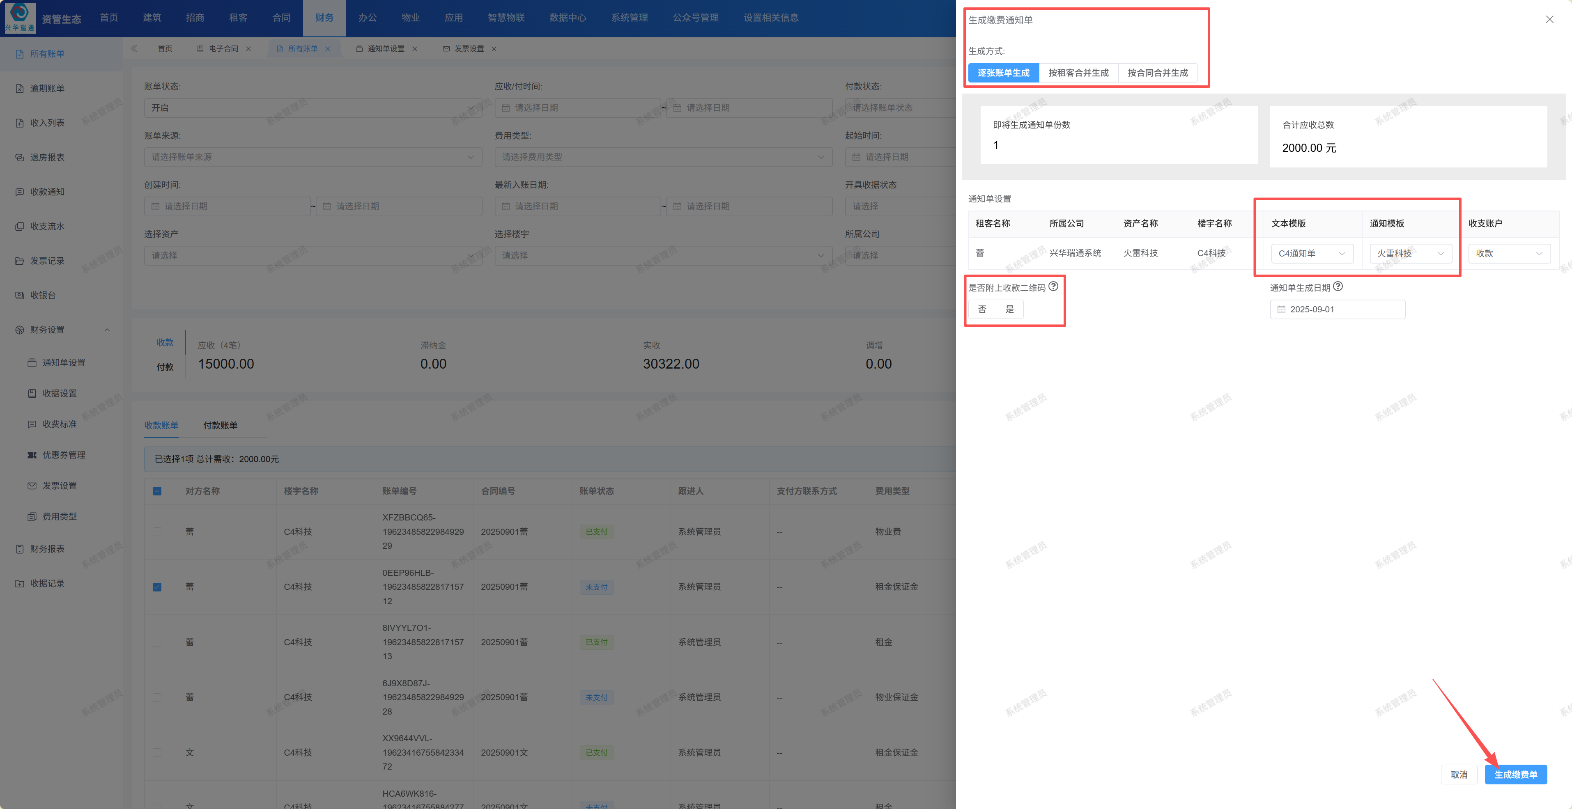Screen dimensions: 1572x809
Task: Open the 财务 top navigation menu
Action: 324,18
